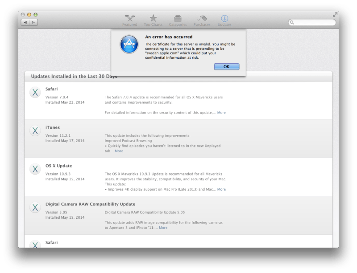357x273 pixels.
Task: Click the yellow minimize window button
Action: [29, 15]
